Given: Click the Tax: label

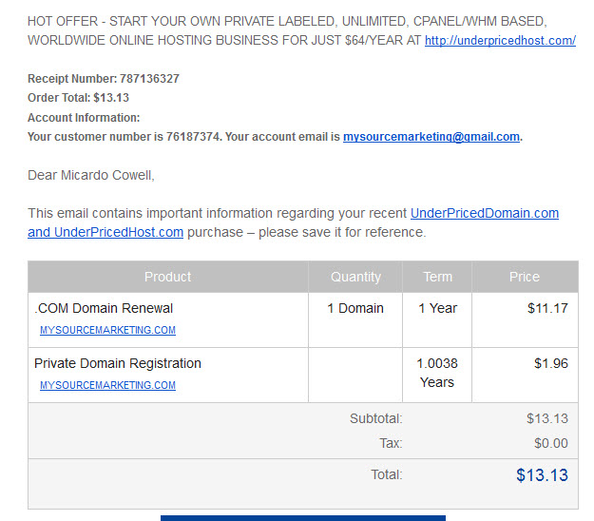Looking at the screenshot, I should 391,443.
